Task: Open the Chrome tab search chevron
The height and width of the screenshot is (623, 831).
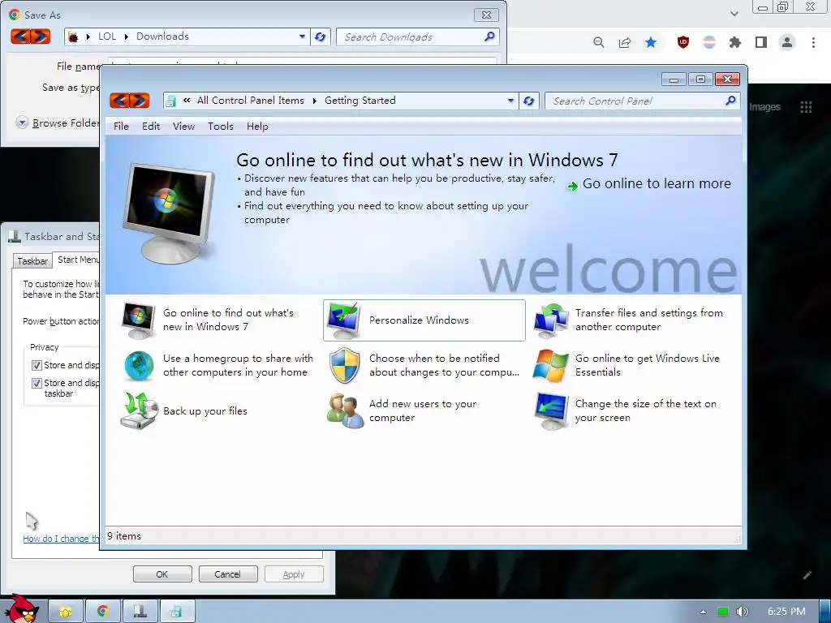Action: tap(734, 13)
